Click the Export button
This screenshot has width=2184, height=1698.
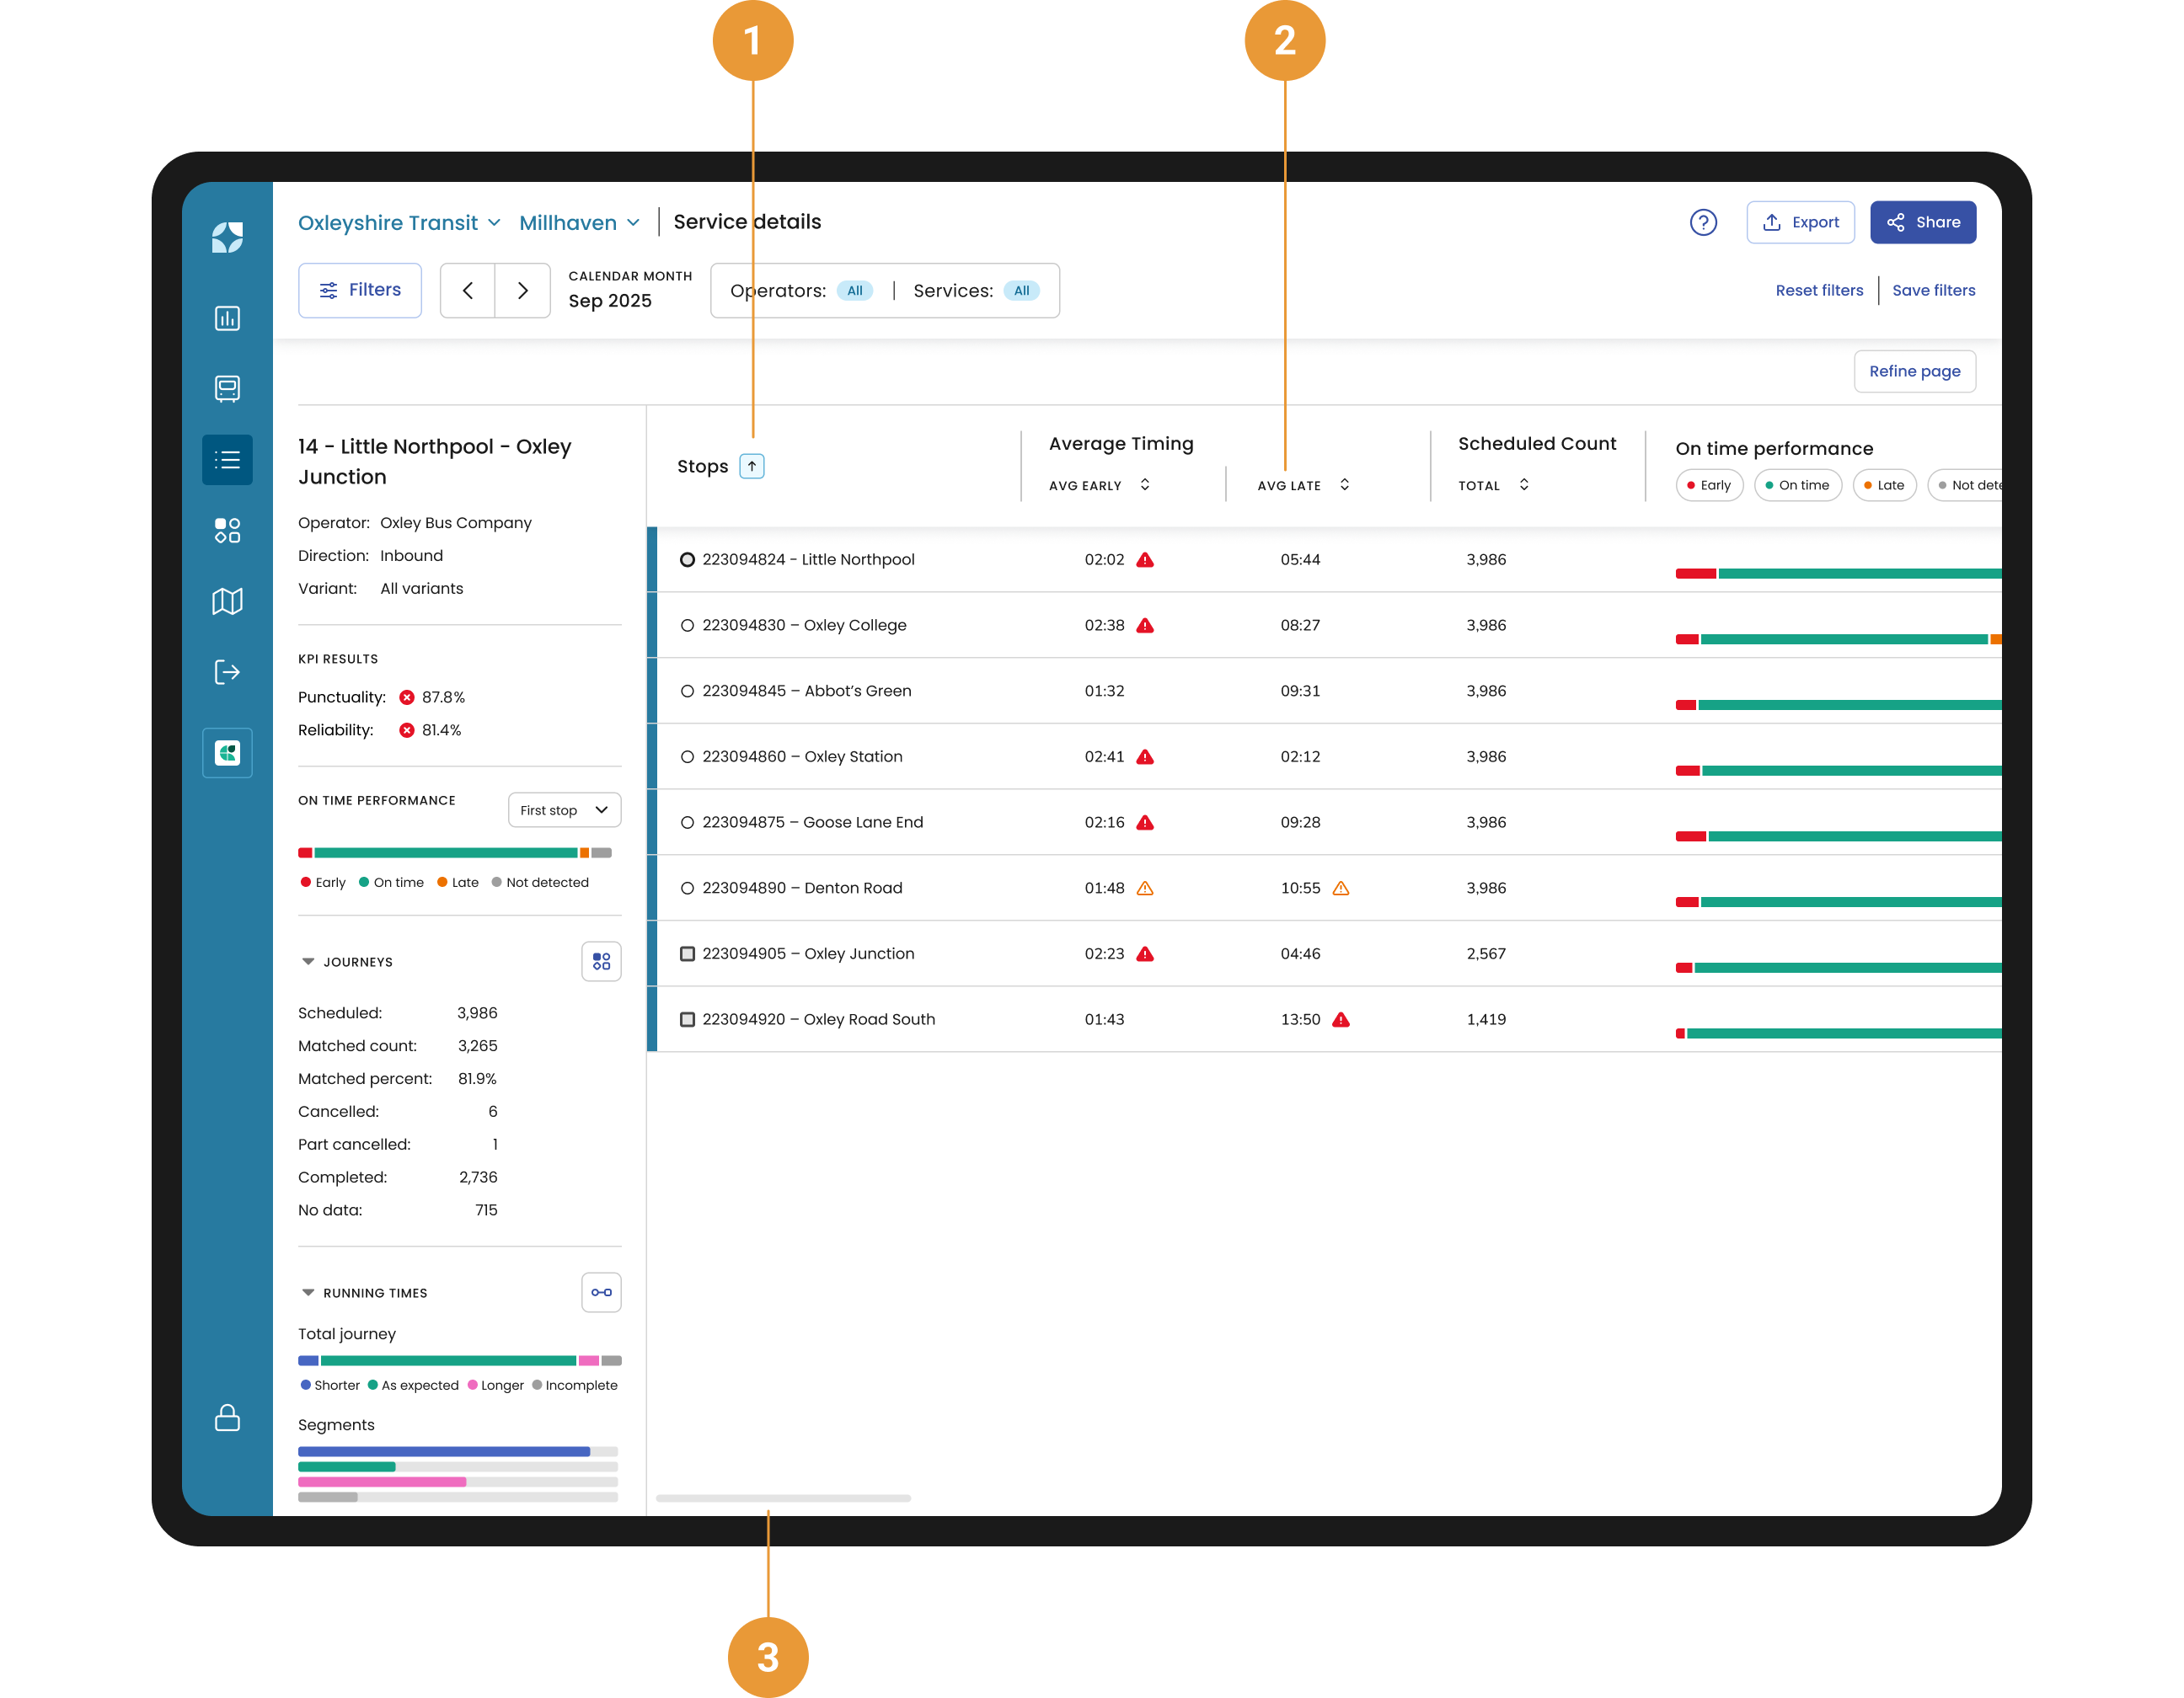coord(1800,222)
